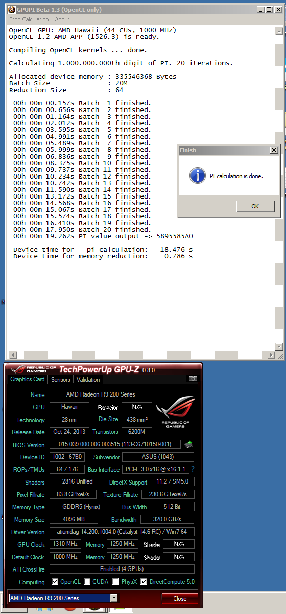Click the Transistors 6200M field

click(x=137, y=432)
